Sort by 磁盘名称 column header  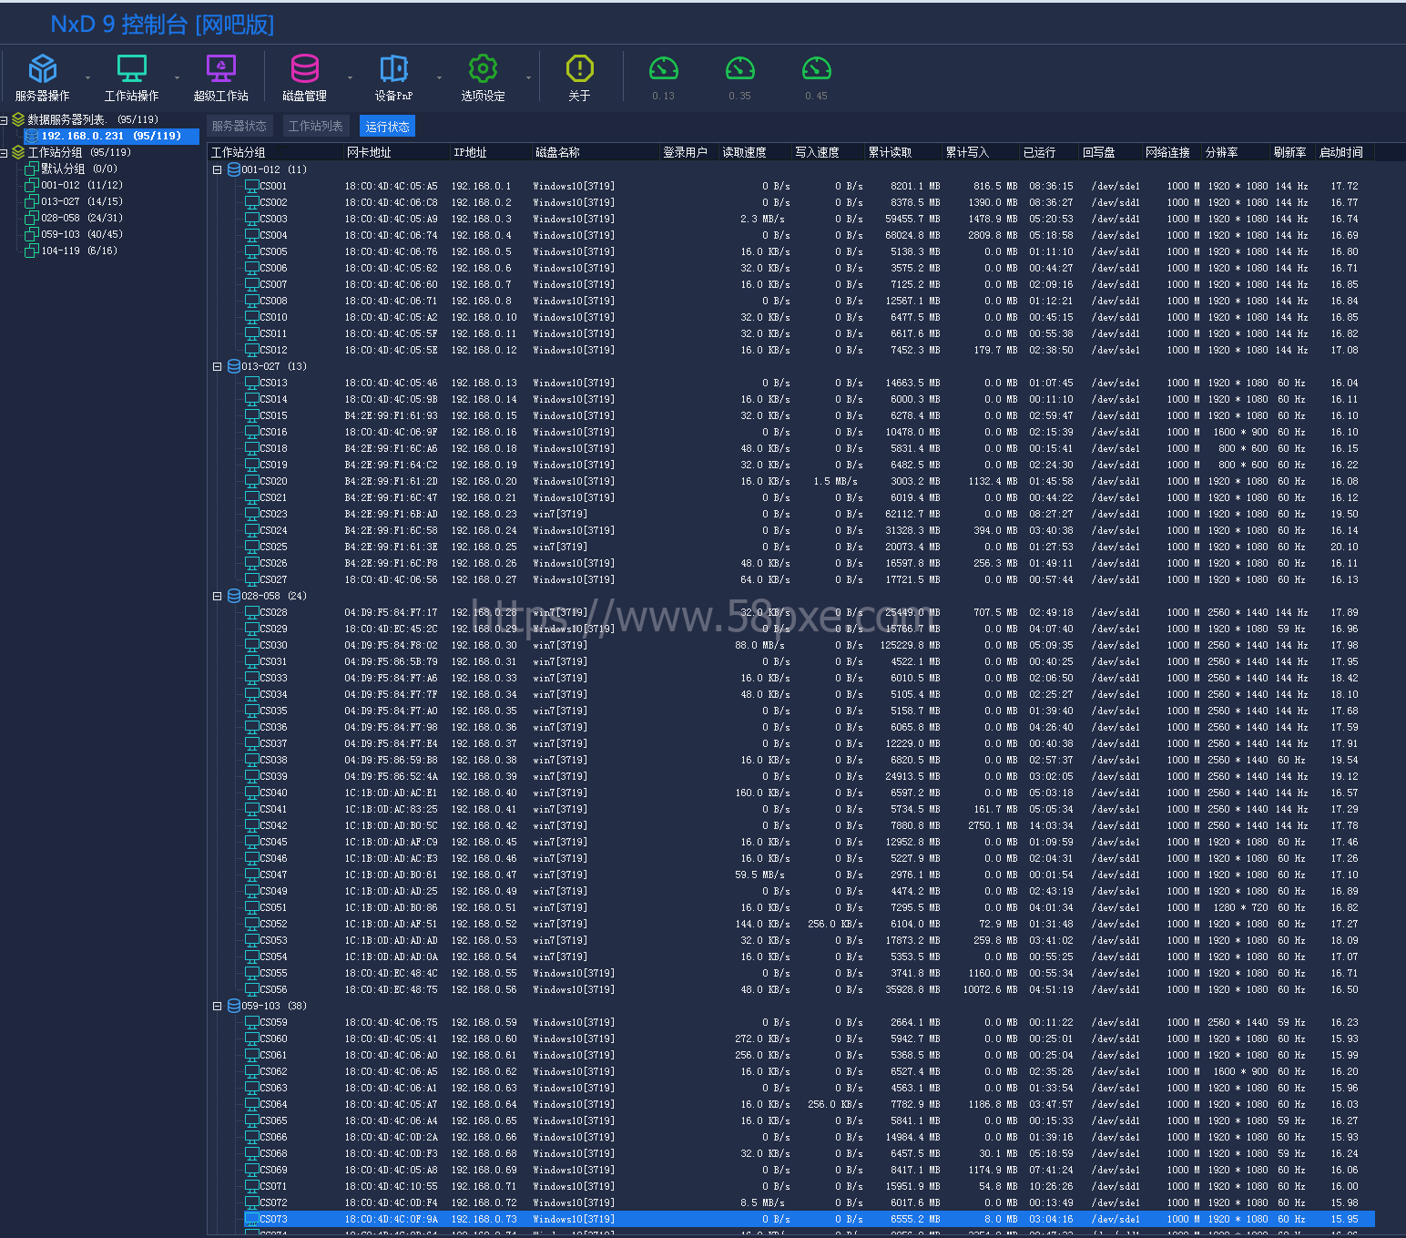tap(596, 152)
